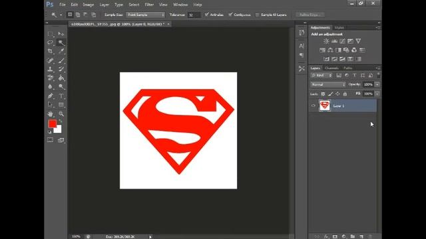426x239 pixels.
Task: Select the Zoom tool in toolbox
Action: point(61,114)
